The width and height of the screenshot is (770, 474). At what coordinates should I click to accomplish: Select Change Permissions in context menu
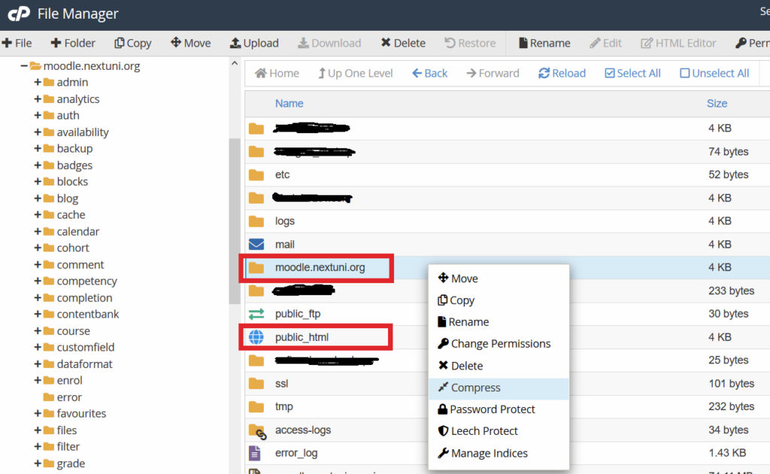point(499,343)
